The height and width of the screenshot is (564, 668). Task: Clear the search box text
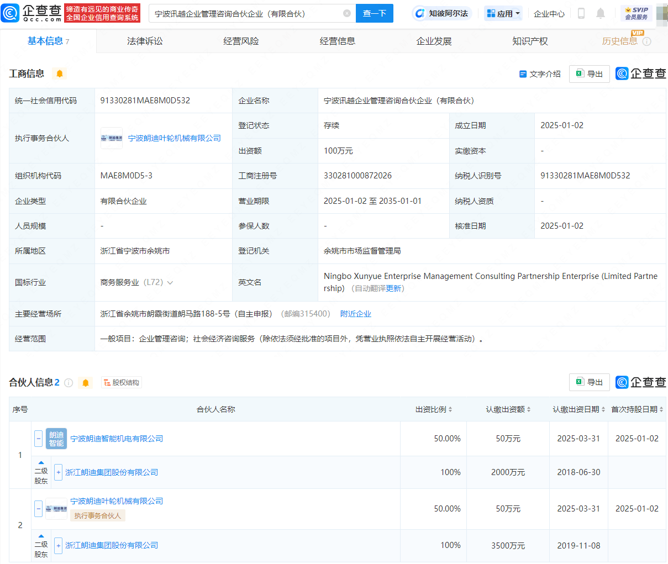tap(347, 13)
